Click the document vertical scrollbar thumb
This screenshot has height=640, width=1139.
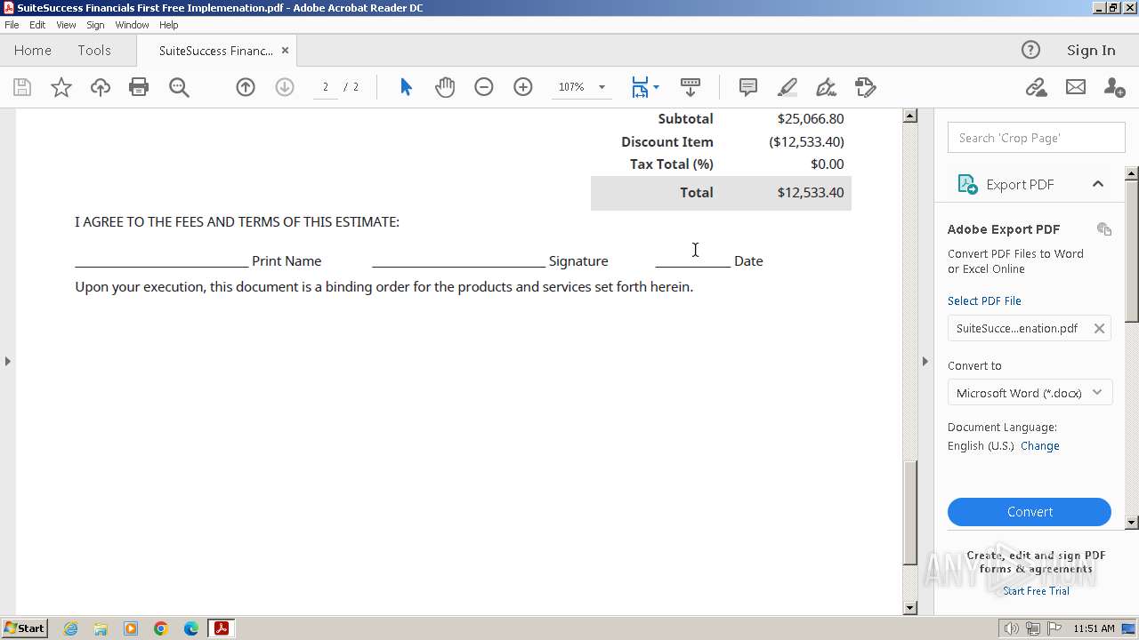pyautogui.click(x=909, y=513)
